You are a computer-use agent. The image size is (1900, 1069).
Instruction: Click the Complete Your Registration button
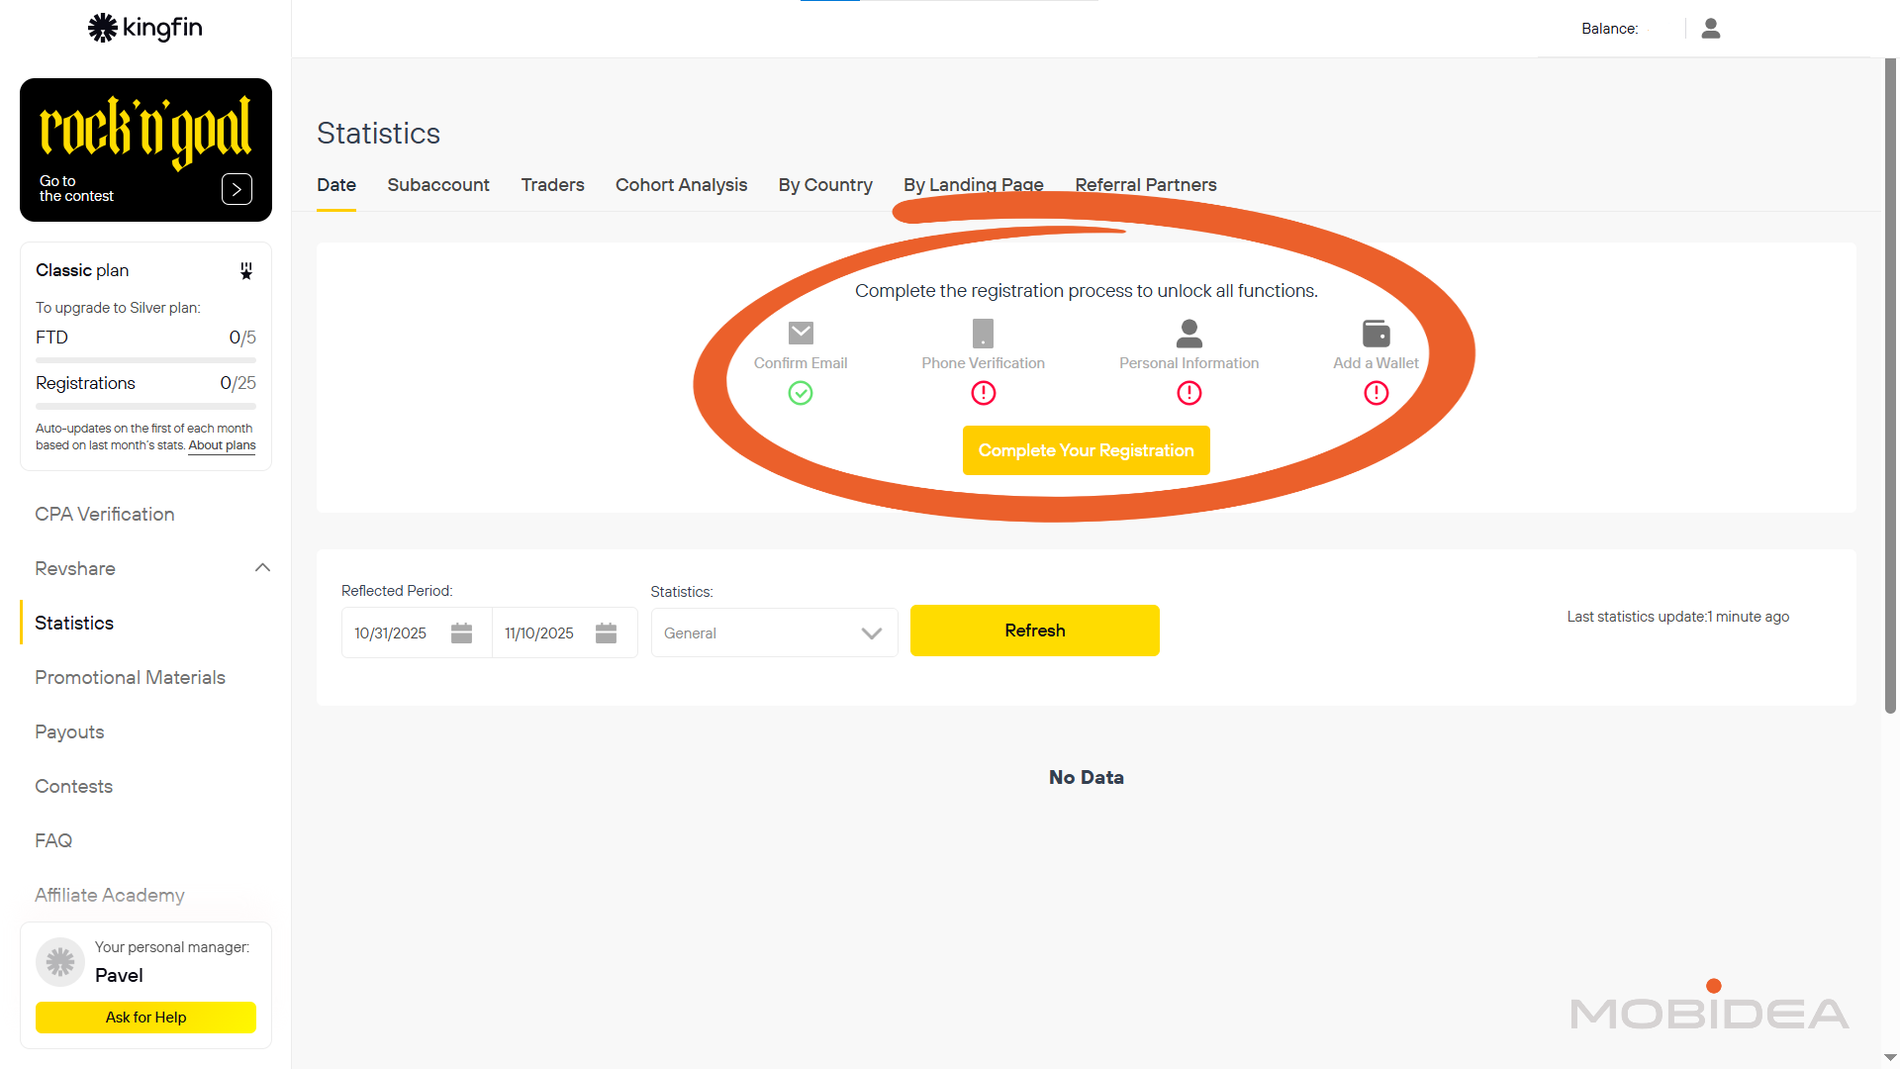(1086, 450)
